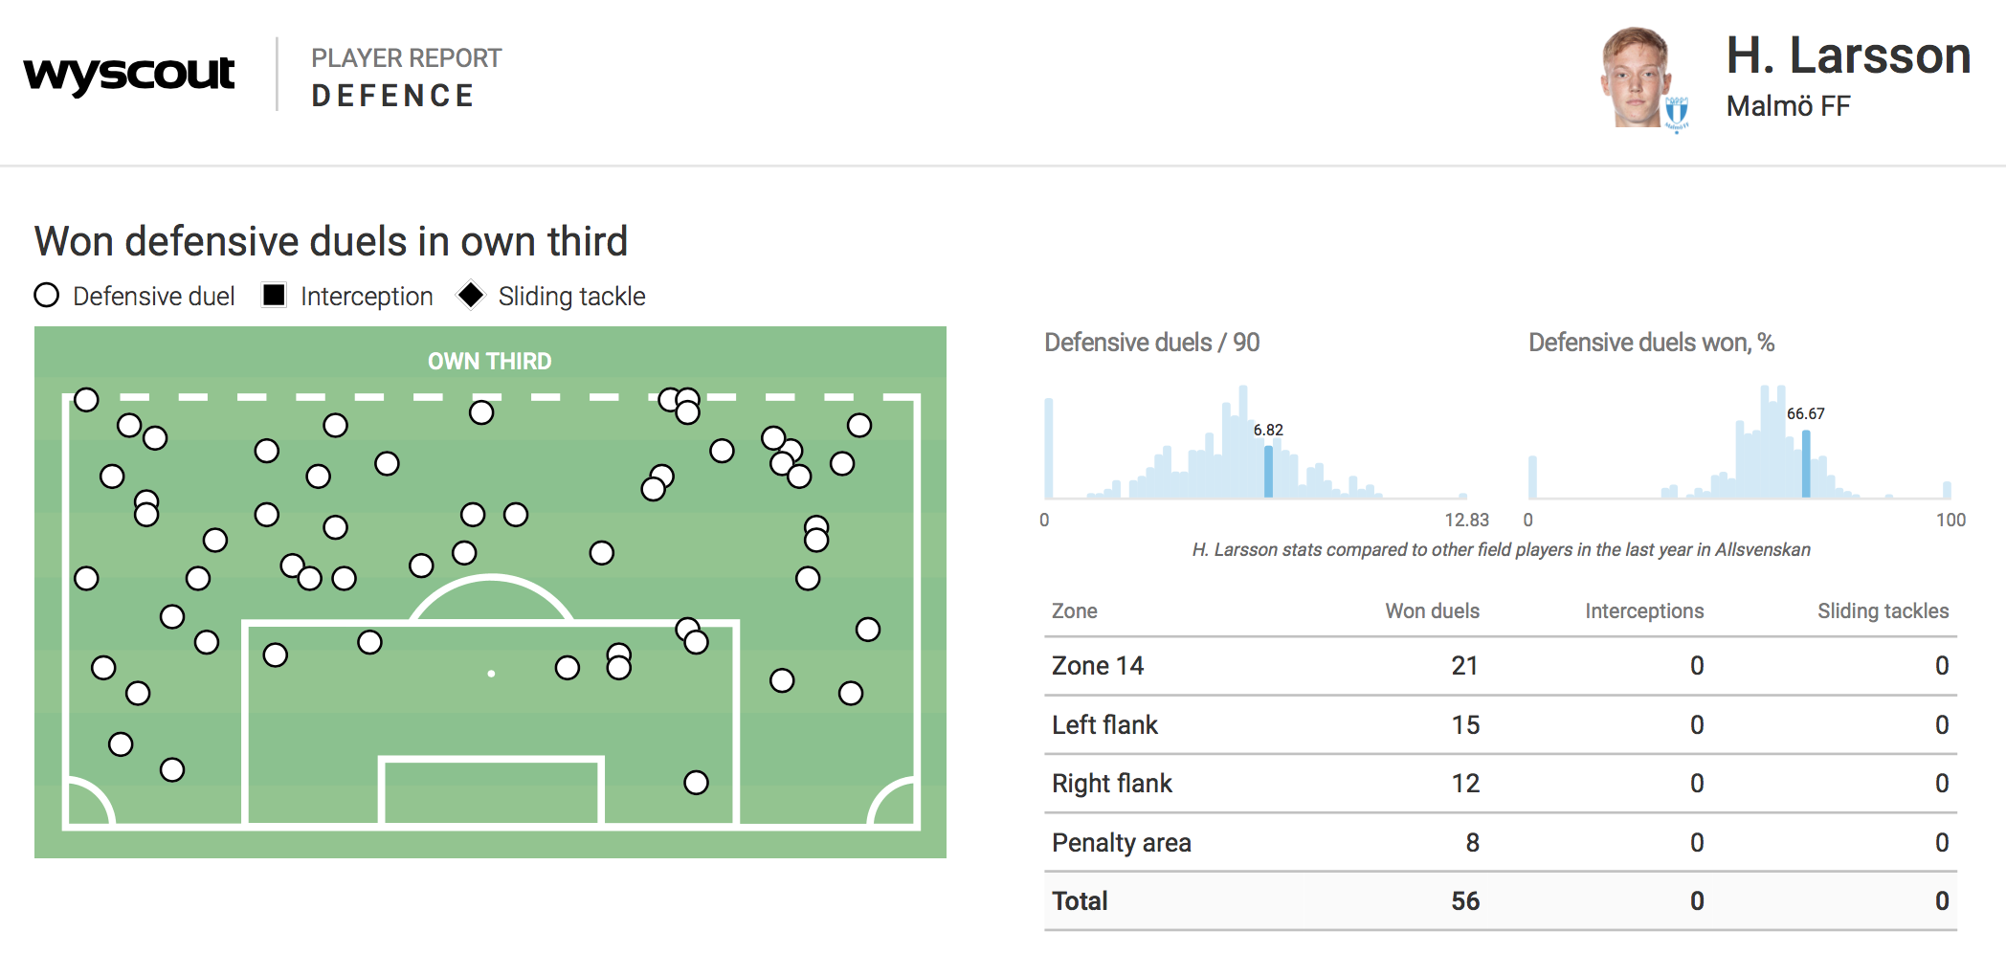
Task: Select the highlighted 6.82 histogram bar
Action: click(1268, 471)
